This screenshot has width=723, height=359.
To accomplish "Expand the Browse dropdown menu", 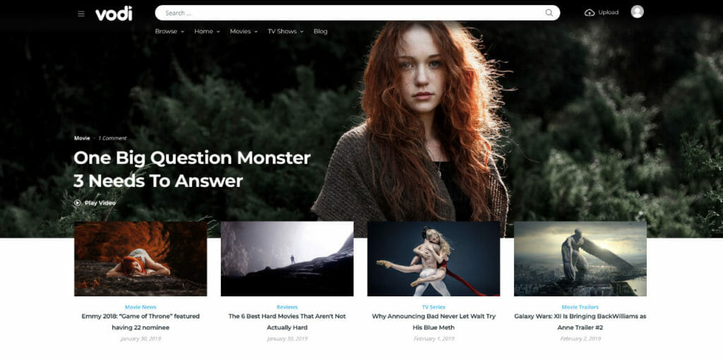I will point(169,31).
